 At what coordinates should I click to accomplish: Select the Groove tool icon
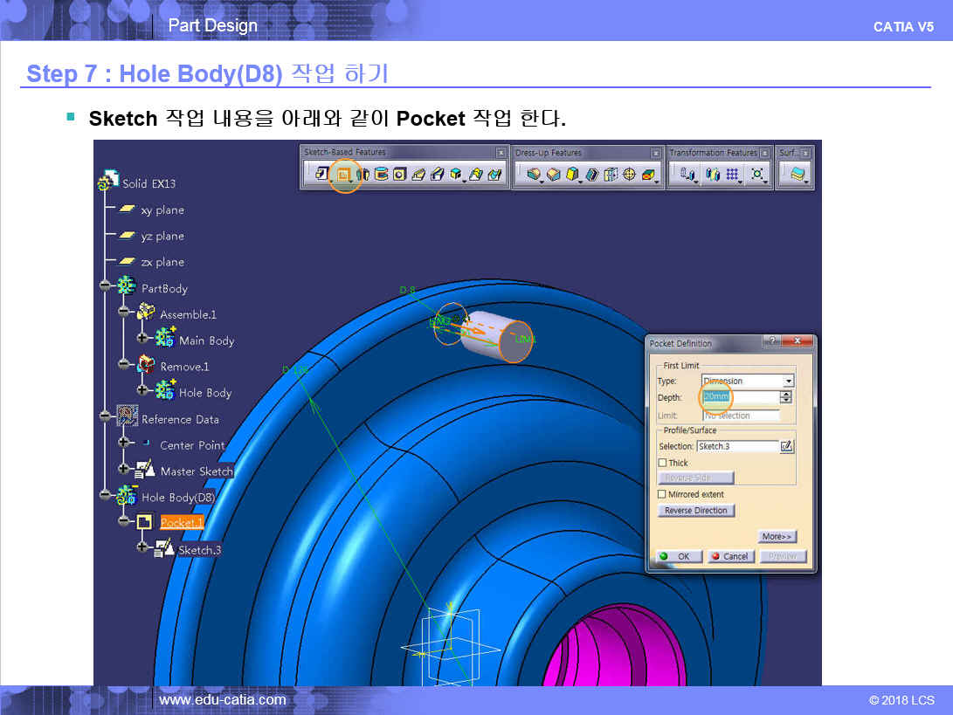(381, 175)
